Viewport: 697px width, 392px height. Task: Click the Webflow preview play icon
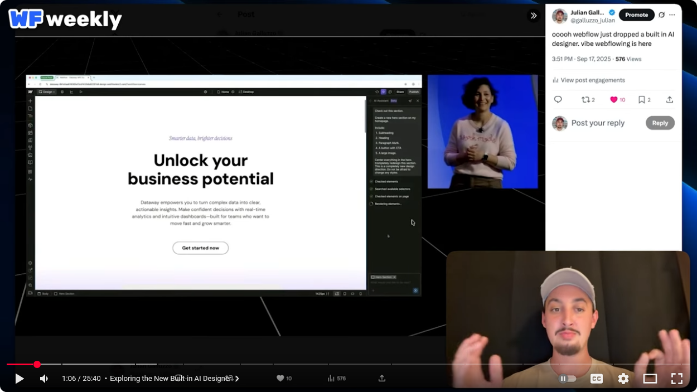81,92
